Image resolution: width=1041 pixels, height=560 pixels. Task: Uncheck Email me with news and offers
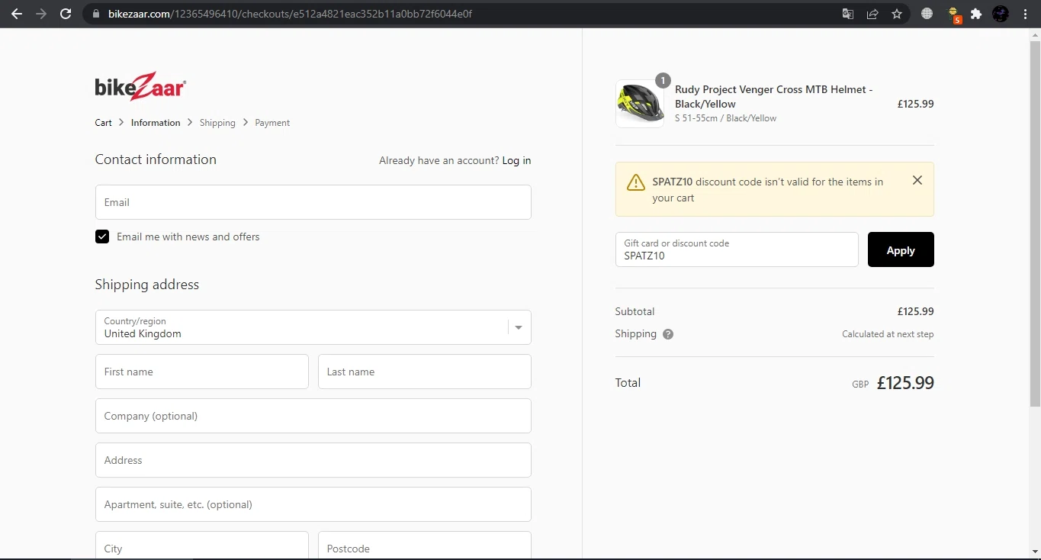[102, 237]
